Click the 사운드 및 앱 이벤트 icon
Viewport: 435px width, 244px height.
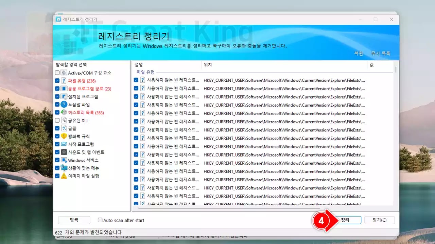pyautogui.click(x=64, y=152)
